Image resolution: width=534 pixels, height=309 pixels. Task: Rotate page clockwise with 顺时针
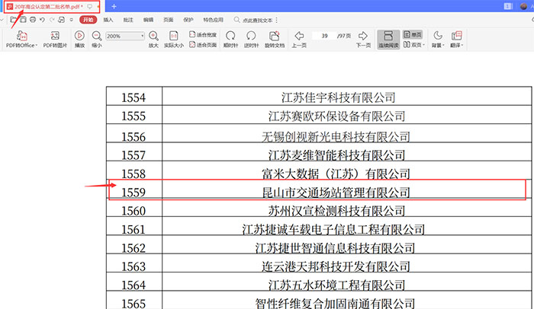point(230,36)
